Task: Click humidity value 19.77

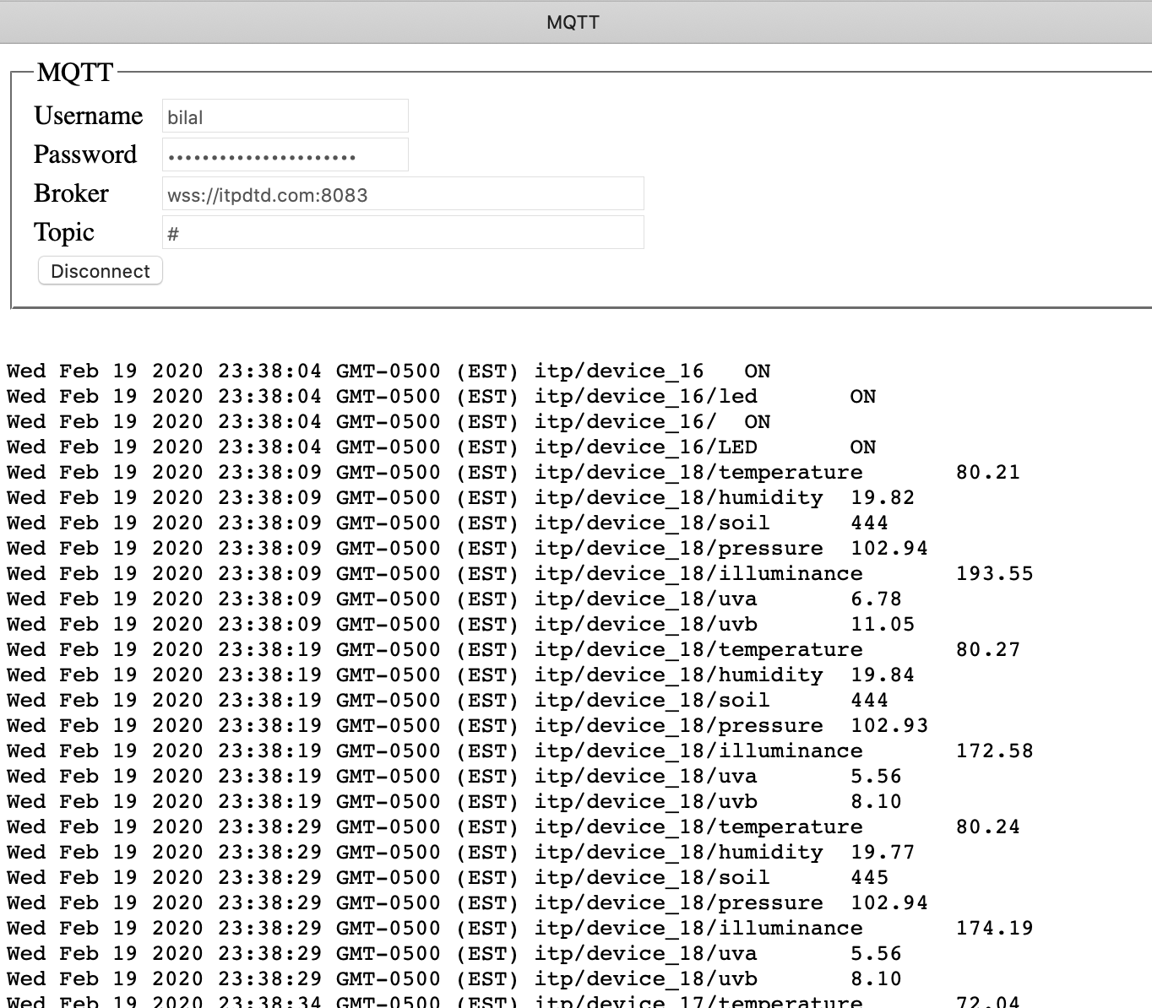Action: coord(883,853)
